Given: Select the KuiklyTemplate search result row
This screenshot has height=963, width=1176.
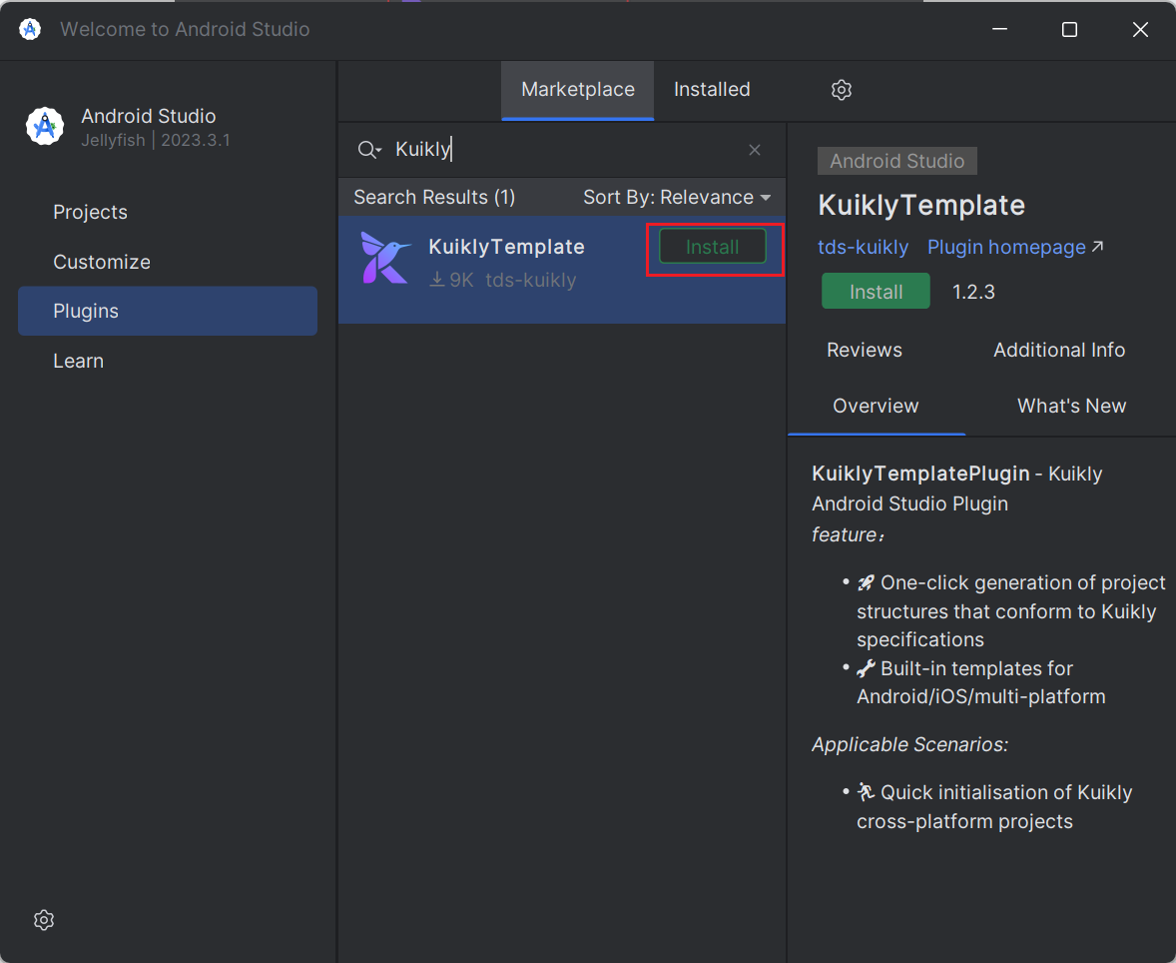Looking at the screenshot, I should 562,270.
